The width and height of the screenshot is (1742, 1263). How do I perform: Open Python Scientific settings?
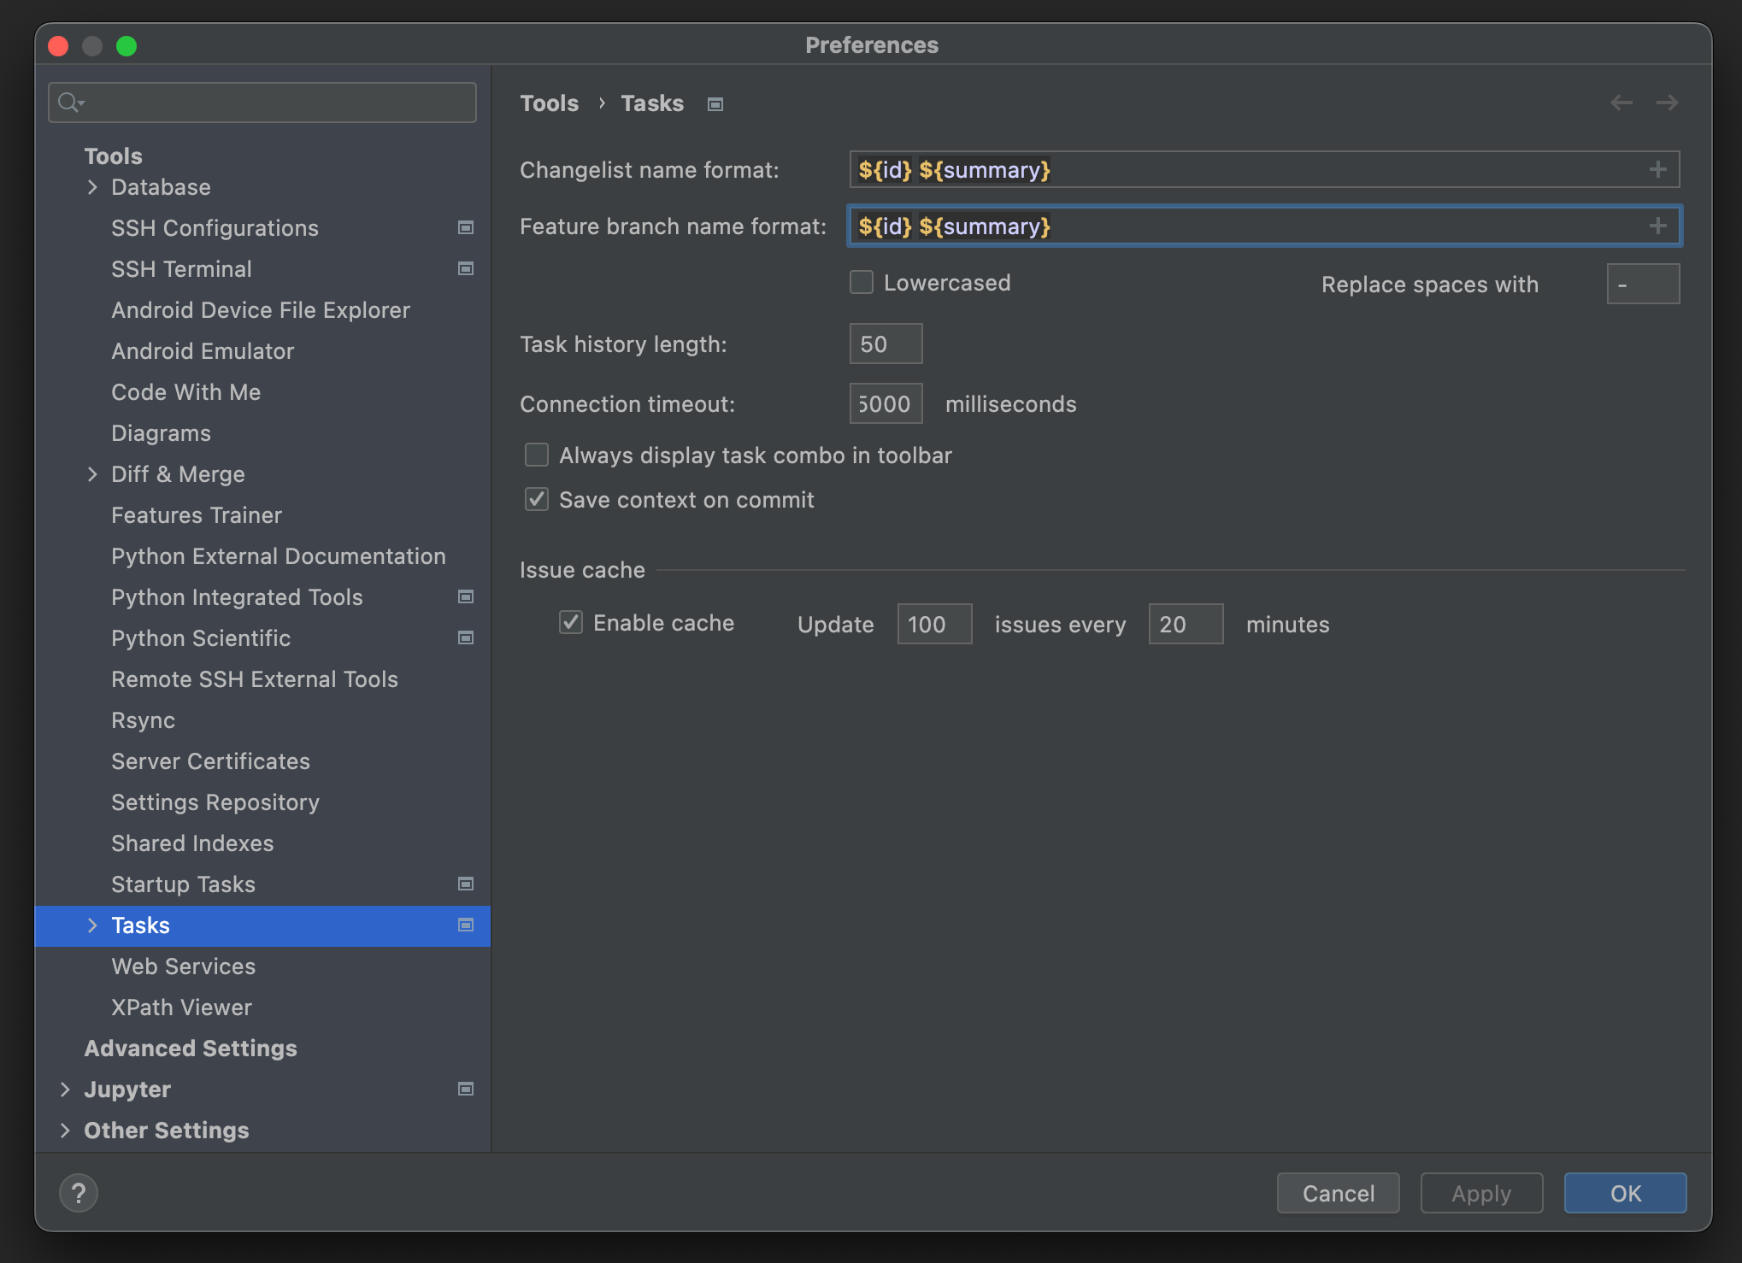(201, 638)
